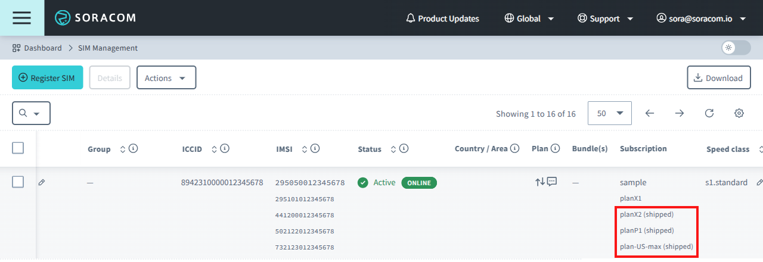Viewport: 763px width, 262px height.
Task: Check the box for SIM 8942310000012345678
Action: 18,182
